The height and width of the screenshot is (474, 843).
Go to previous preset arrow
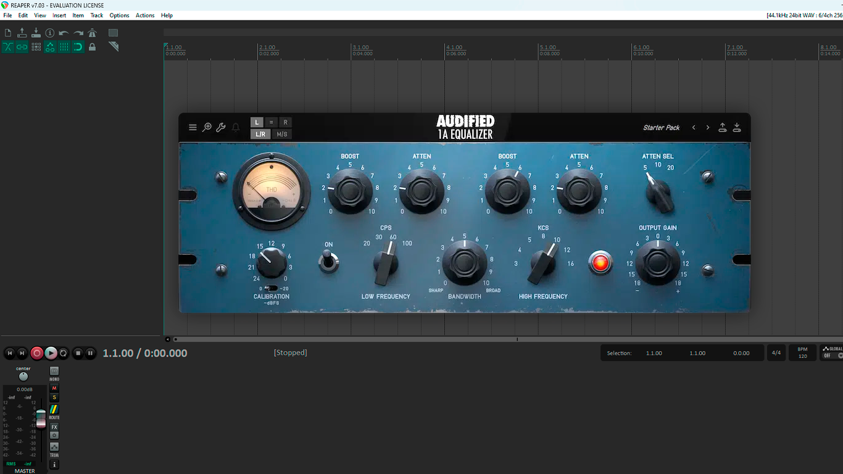[694, 128]
